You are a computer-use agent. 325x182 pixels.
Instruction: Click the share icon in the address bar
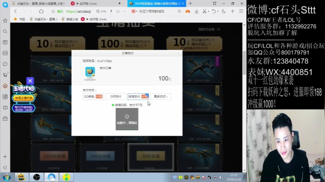(x=118, y=11)
